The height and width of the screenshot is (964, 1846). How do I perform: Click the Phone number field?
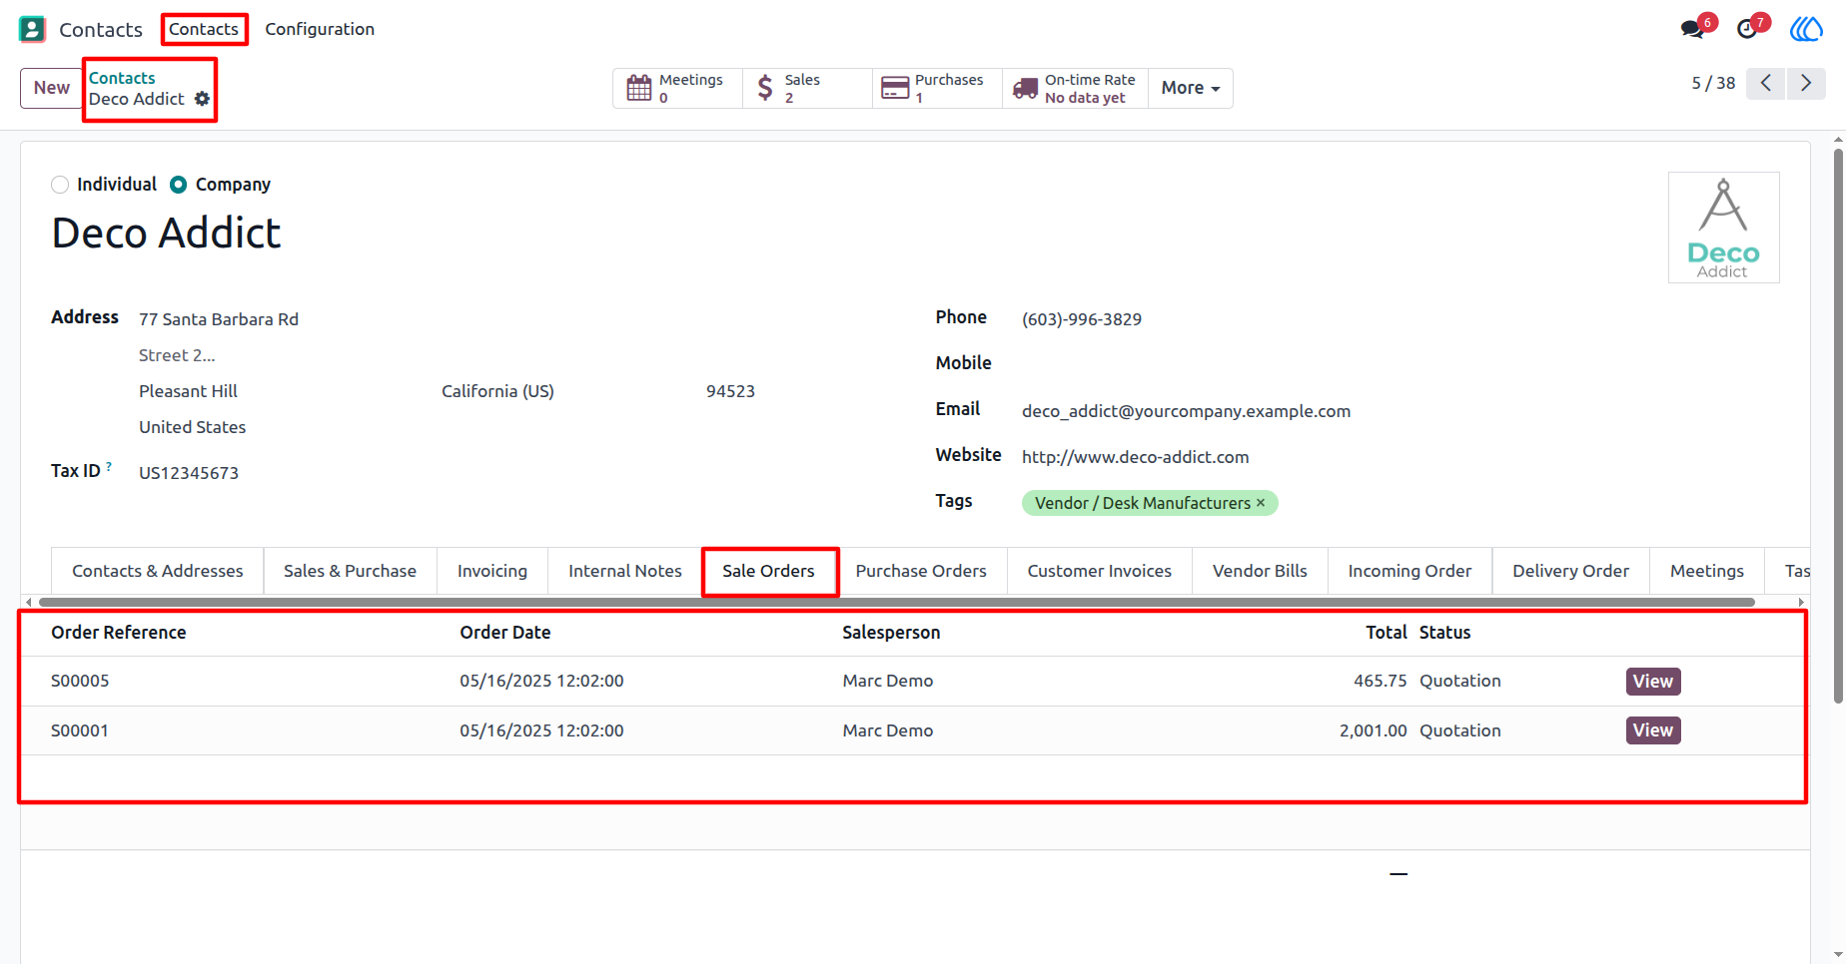click(x=1082, y=319)
